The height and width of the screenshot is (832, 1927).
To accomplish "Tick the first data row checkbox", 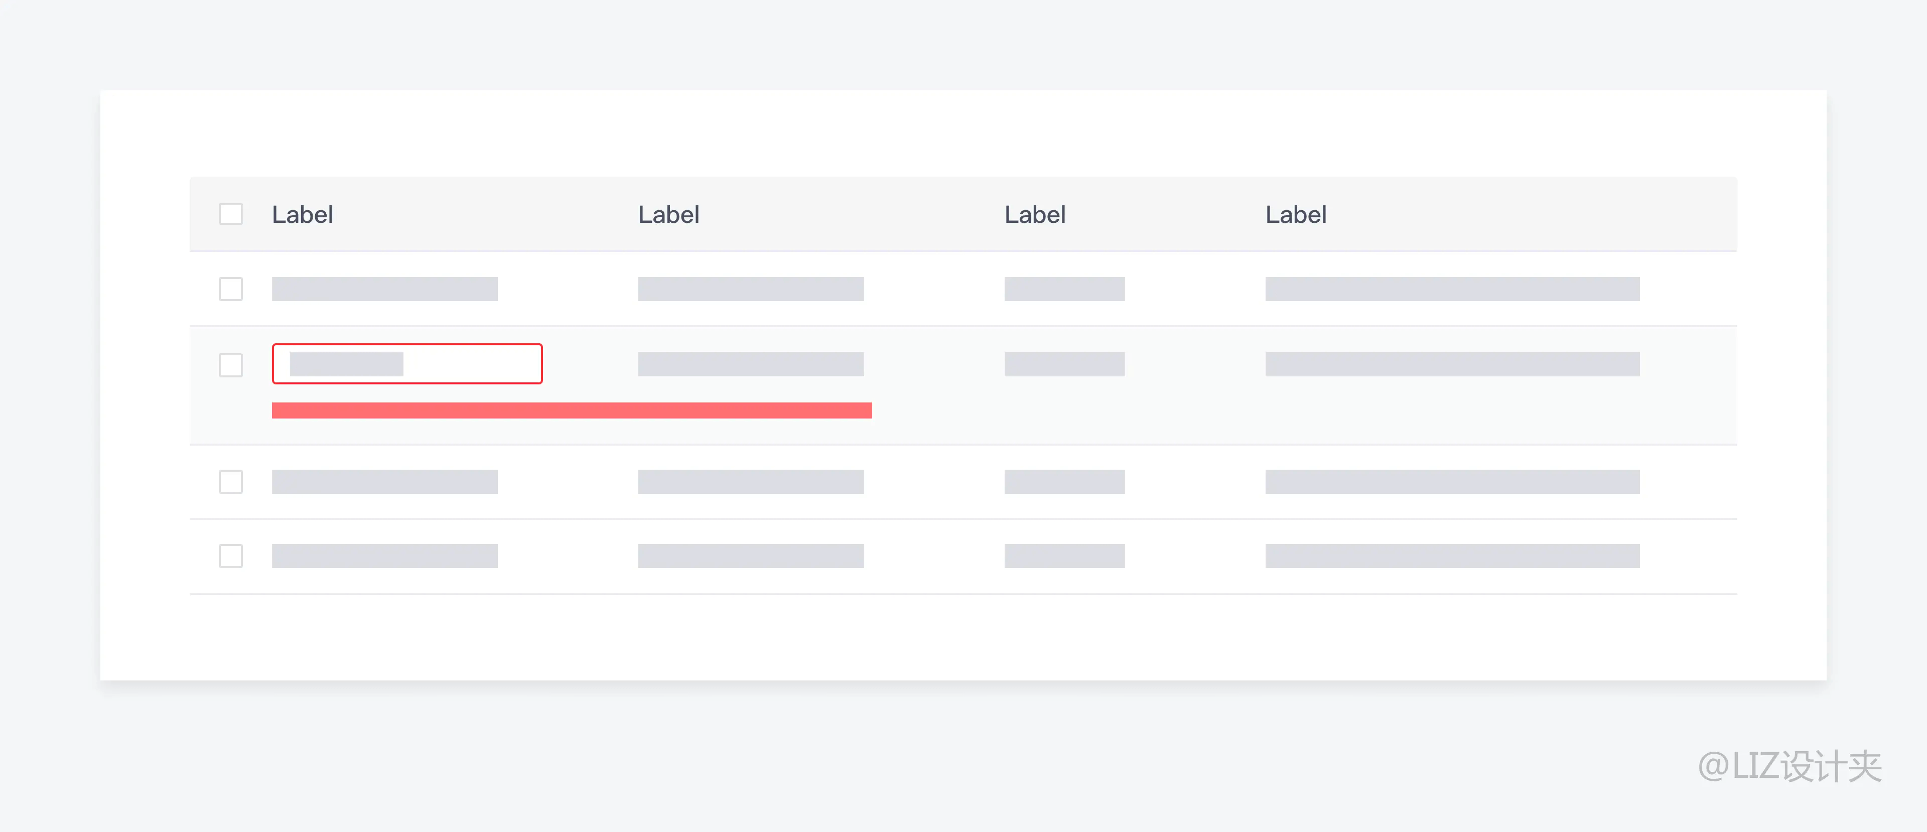I will [230, 289].
